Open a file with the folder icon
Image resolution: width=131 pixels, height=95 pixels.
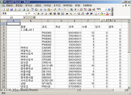point(8,9)
